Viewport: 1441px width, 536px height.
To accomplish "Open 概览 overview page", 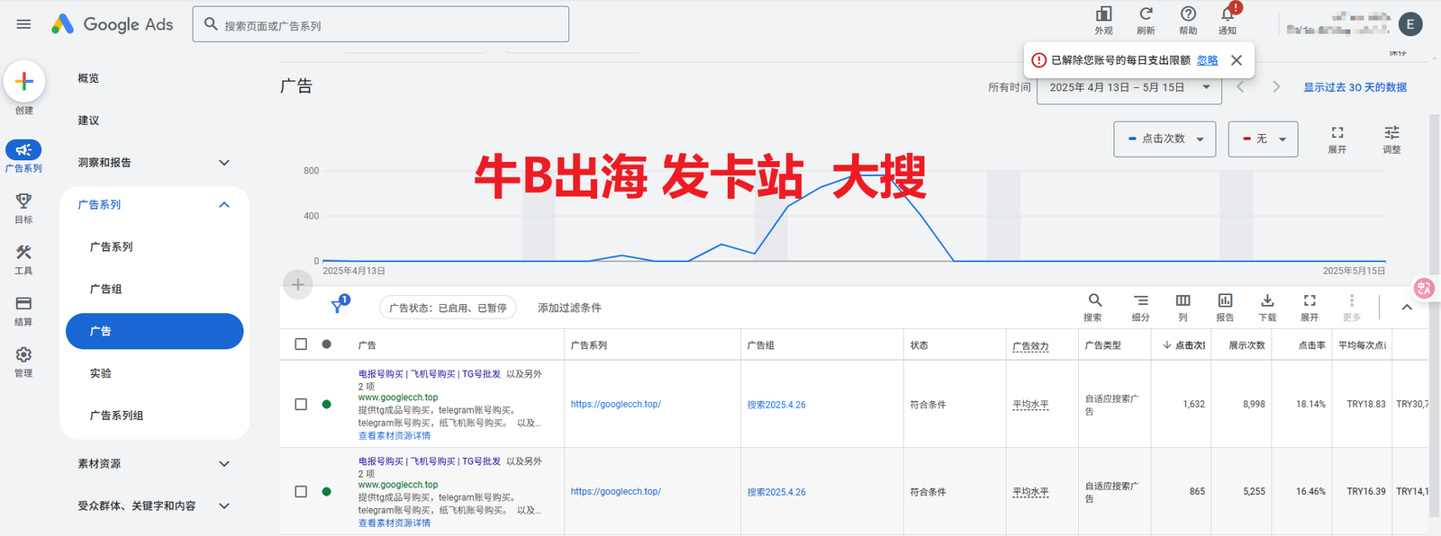I will point(88,78).
